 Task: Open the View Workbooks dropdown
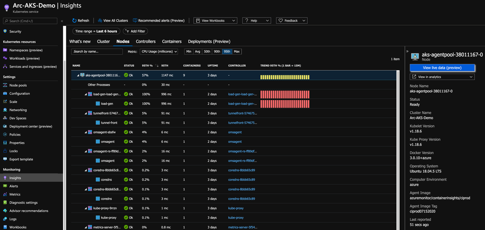(215, 21)
